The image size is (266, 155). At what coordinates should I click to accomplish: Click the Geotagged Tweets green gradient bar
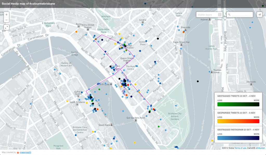(238, 104)
